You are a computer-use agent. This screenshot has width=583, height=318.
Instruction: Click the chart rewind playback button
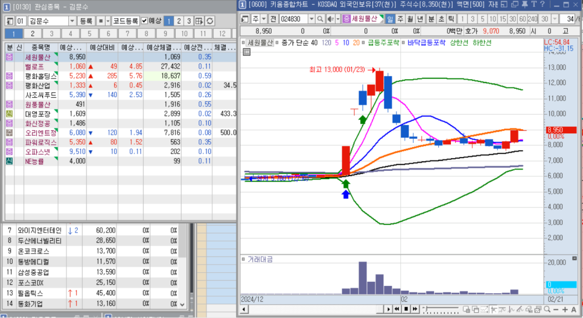pyautogui.click(x=397, y=309)
